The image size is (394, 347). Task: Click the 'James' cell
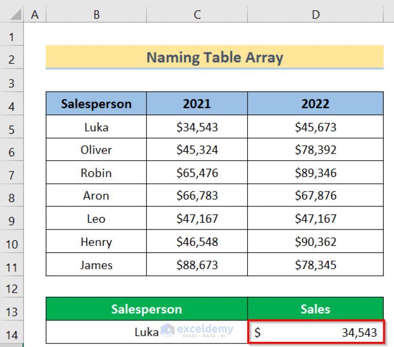[x=96, y=264]
